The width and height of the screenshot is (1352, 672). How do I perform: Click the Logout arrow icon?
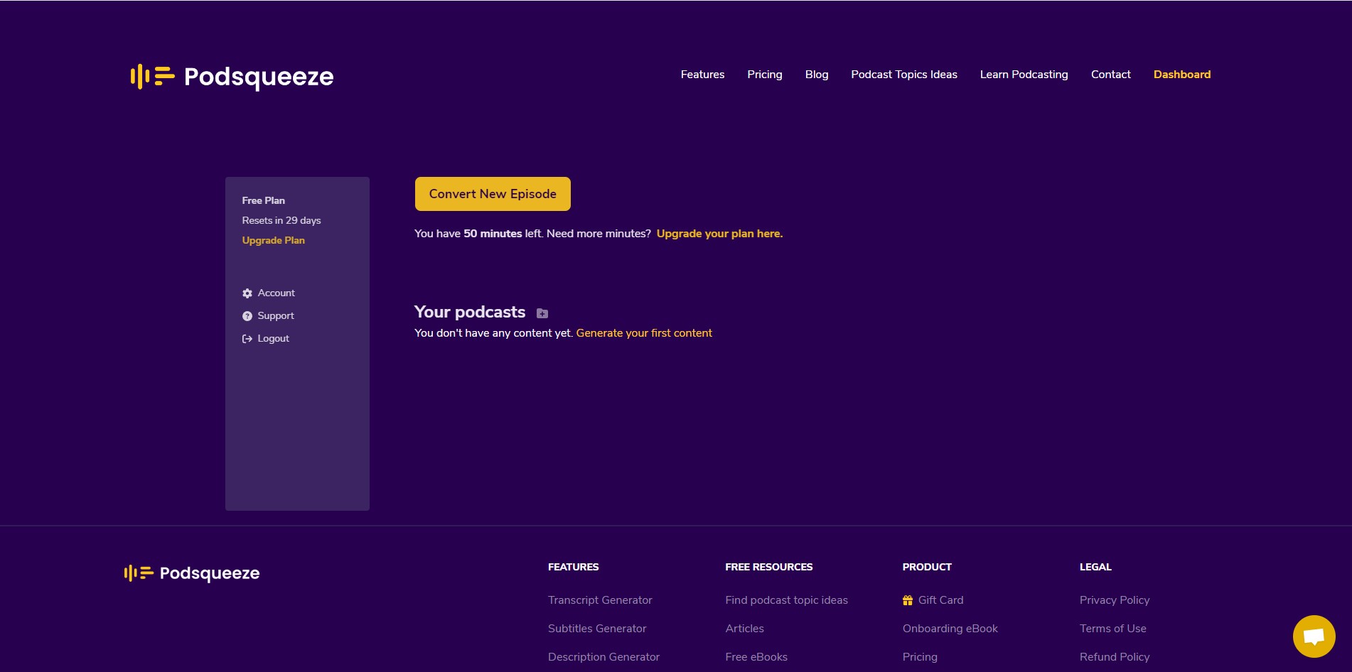point(247,339)
